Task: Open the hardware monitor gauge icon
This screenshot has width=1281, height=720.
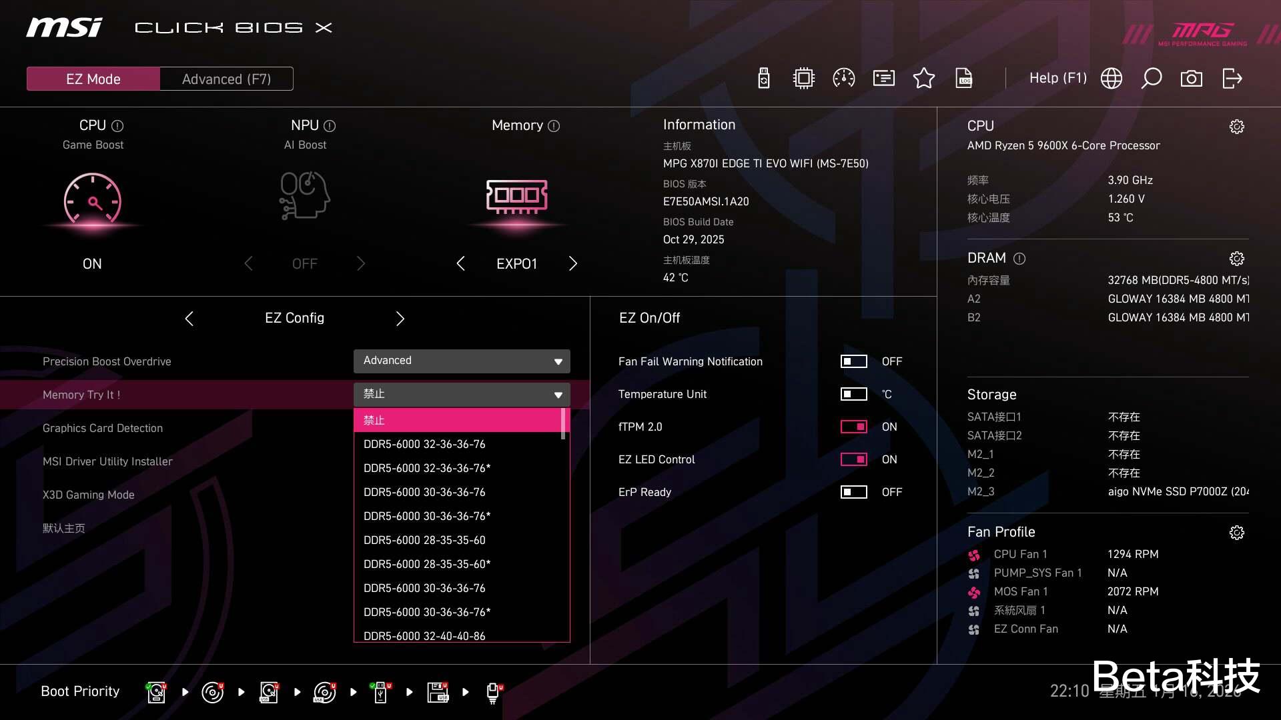Action: (x=844, y=79)
